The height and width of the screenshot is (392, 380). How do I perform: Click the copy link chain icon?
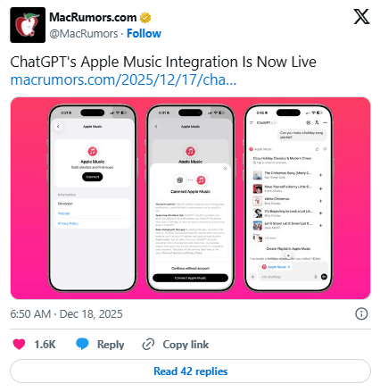click(x=148, y=345)
